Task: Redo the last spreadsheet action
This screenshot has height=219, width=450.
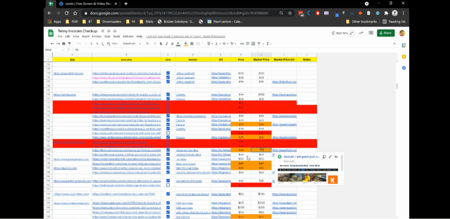Action: coord(58,44)
